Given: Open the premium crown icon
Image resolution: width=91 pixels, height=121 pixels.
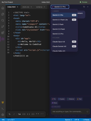Looking at the screenshot, I should click(3, 102).
